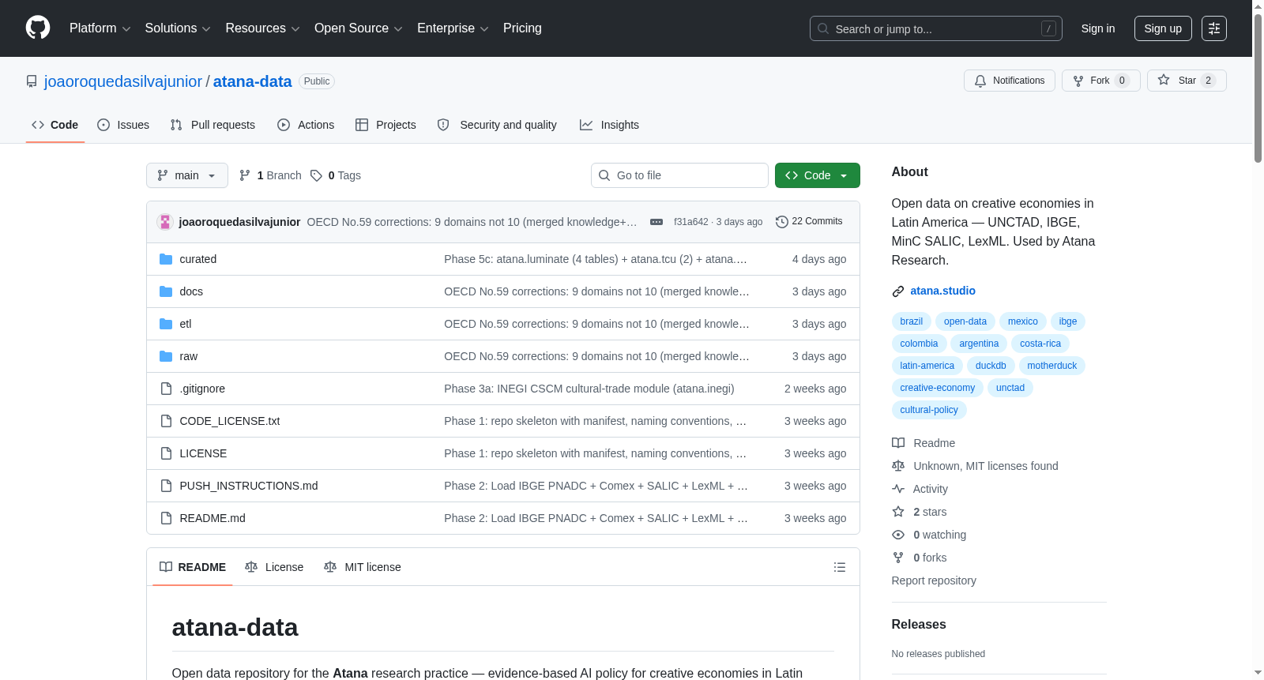This screenshot has height=680, width=1264.
Task: Click the Go to file search box
Action: point(679,175)
